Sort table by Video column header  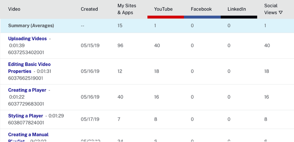(x=14, y=9)
